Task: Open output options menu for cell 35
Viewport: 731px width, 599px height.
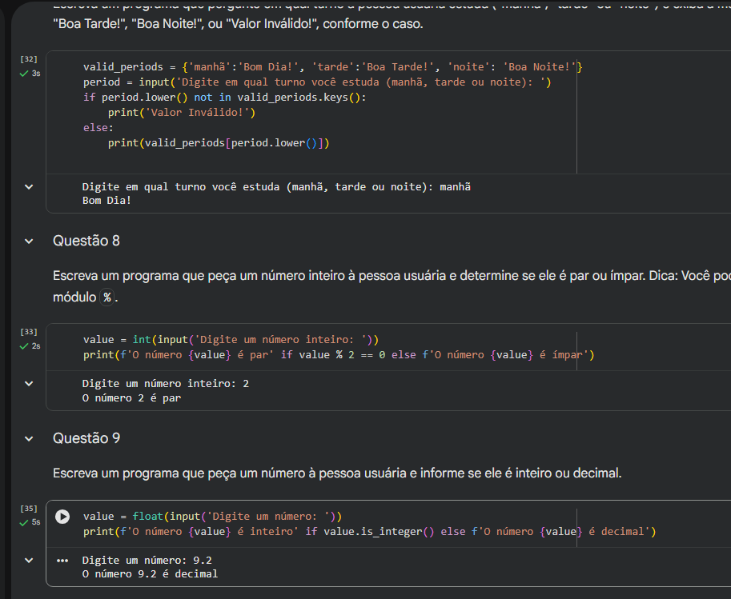Action: [x=62, y=561]
